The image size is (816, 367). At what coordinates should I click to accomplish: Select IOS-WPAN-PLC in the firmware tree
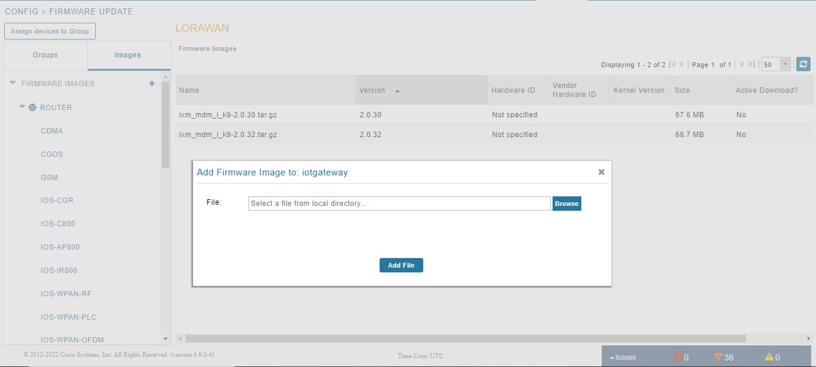coord(68,317)
